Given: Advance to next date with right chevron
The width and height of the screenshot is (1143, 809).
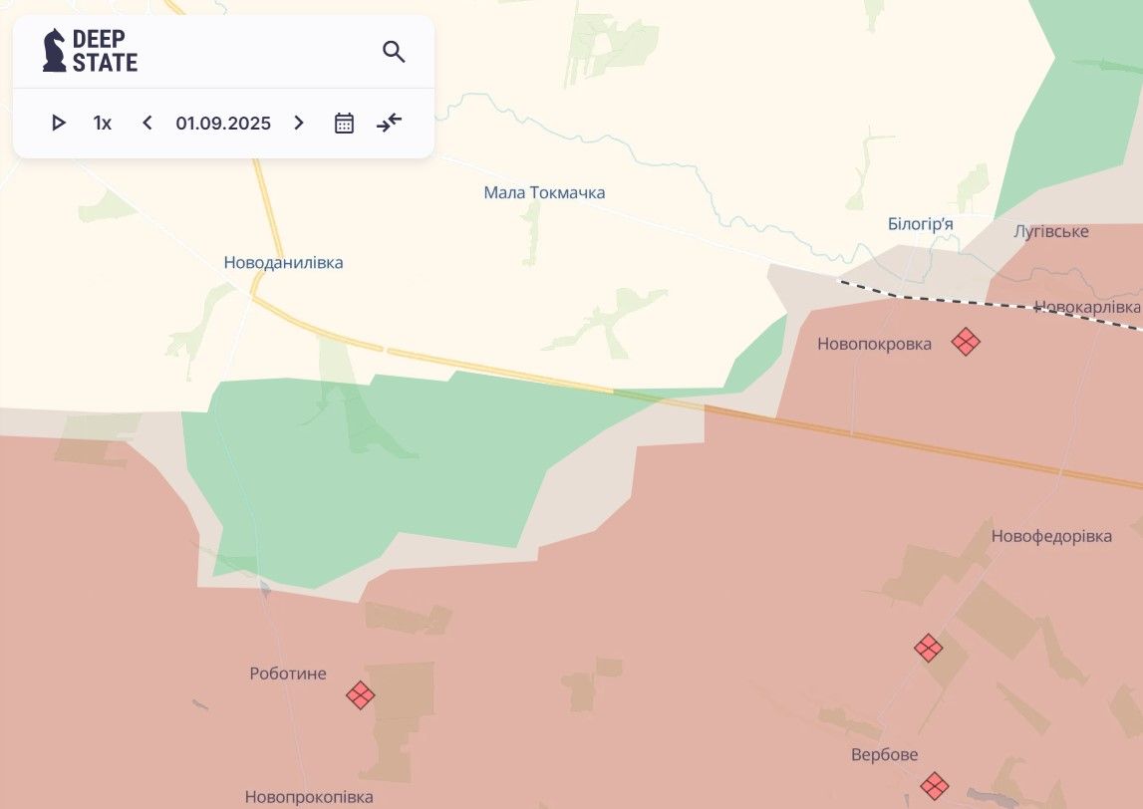Looking at the screenshot, I should [x=298, y=124].
